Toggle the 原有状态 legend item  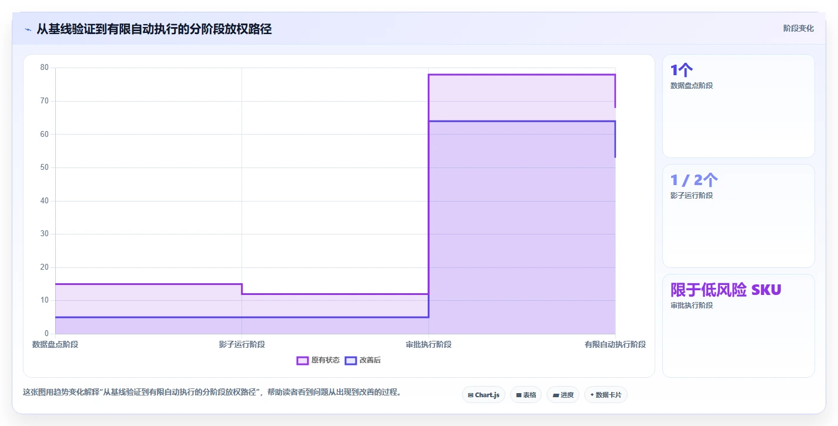pos(318,360)
